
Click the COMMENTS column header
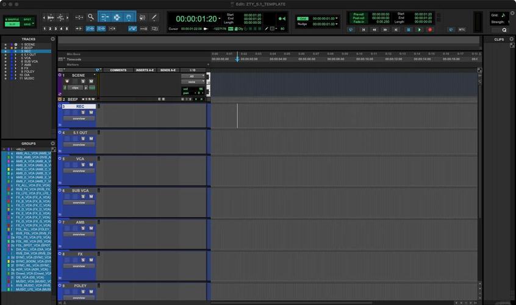click(x=118, y=70)
